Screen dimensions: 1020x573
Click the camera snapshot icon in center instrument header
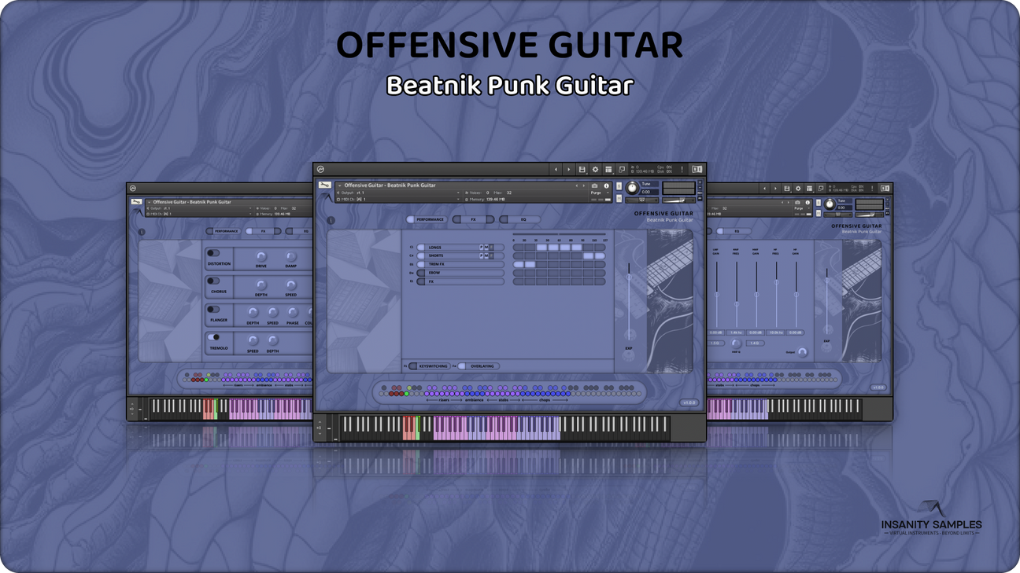point(595,185)
